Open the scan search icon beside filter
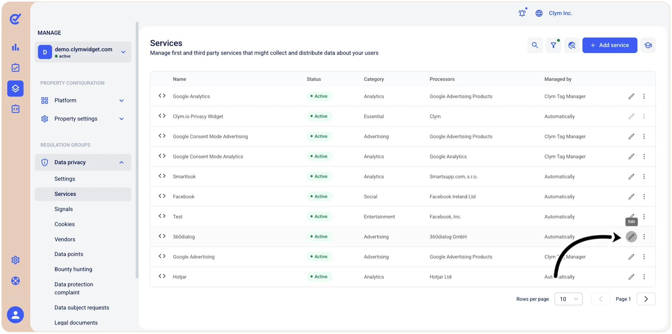Image resolution: width=672 pixels, height=334 pixels. (x=572, y=45)
